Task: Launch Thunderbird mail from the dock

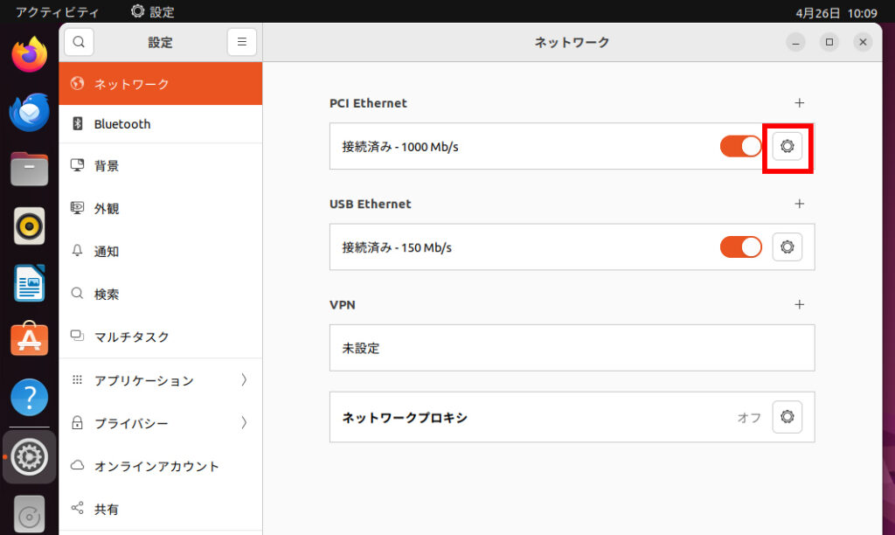Action: (x=29, y=112)
